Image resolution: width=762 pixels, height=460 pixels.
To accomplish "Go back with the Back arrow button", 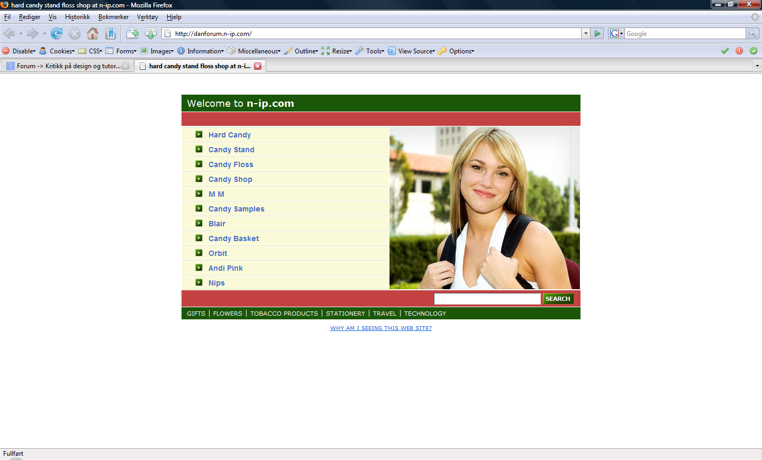I will pyautogui.click(x=9, y=34).
